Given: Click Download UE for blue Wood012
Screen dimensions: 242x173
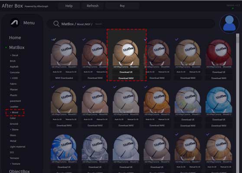Looking at the screenshot, I should [219, 120].
